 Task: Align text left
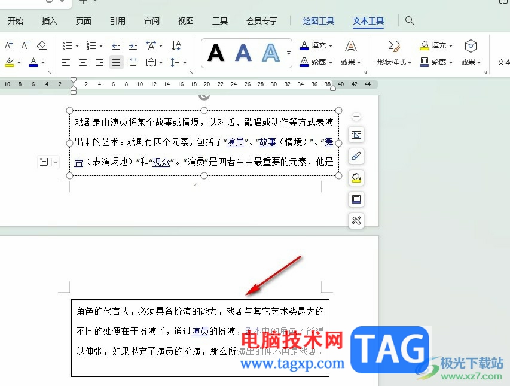pyautogui.click(x=66, y=62)
